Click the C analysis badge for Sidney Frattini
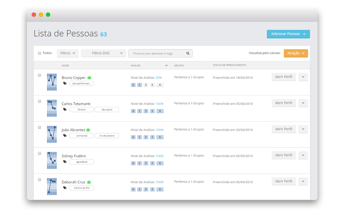Image resolution: width=344 pixels, height=213 pixels. pos(140,163)
